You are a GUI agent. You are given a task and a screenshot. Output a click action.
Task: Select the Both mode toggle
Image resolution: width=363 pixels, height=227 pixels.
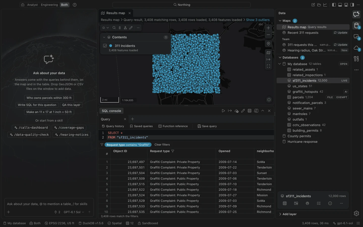(65, 5)
